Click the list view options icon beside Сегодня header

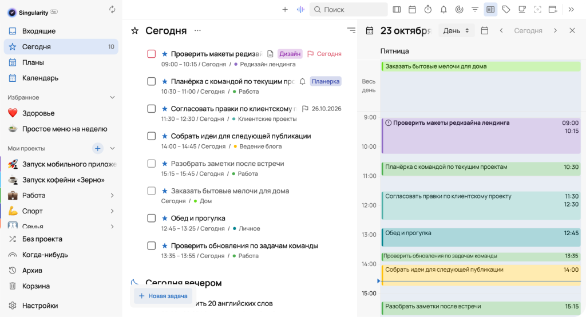click(x=351, y=30)
